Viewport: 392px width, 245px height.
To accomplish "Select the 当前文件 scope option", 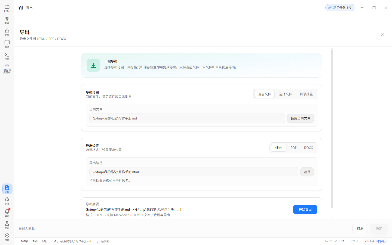I will click(265, 94).
